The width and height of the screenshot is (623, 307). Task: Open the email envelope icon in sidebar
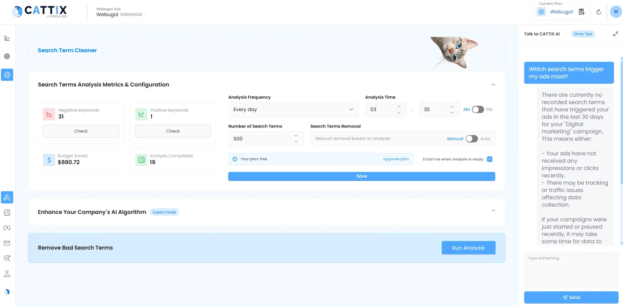(x=7, y=243)
